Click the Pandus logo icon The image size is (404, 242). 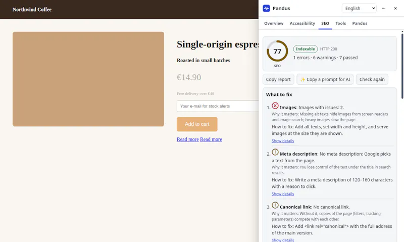pyautogui.click(x=266, y=8)
